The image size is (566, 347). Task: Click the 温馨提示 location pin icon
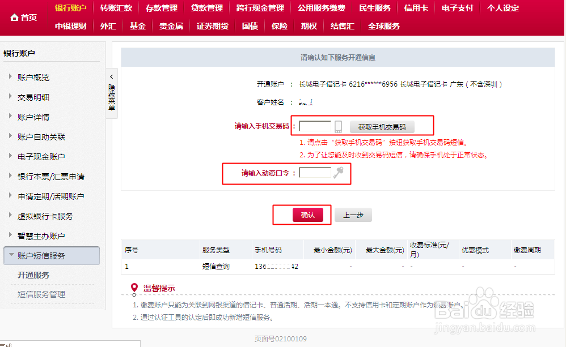134,287
